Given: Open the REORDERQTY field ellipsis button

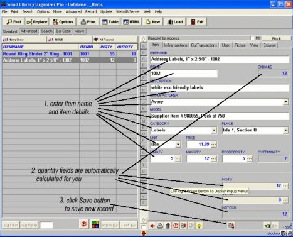Looking at the screenshot, I should pos(250,158).
